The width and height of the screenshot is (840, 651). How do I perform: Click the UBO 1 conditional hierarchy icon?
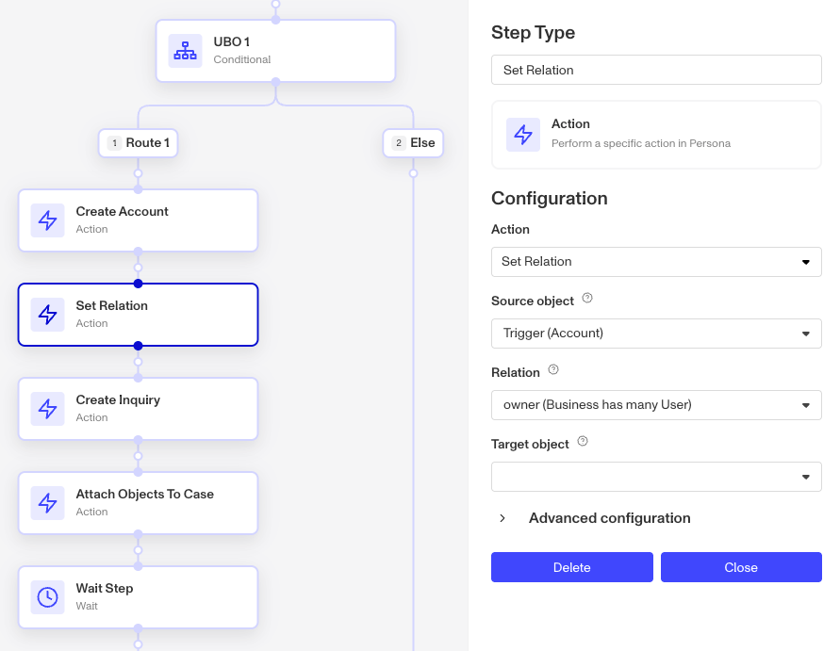pos(185,51)
